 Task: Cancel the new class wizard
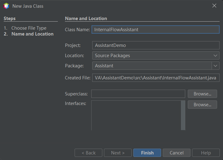tap(177, 153)
